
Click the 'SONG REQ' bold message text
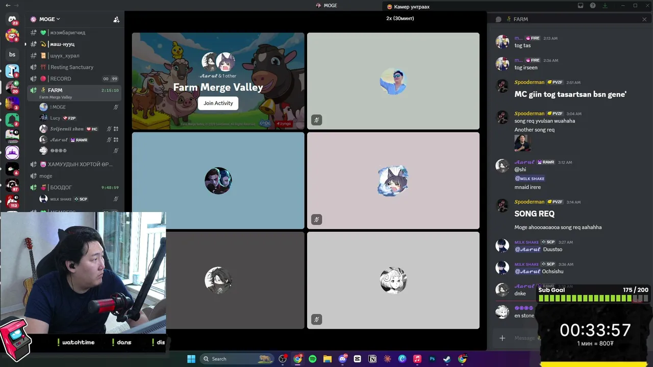point(534,214)
